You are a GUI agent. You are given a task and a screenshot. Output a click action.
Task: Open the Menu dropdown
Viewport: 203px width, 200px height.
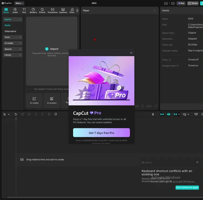pyautogui.click(x=19, y=3)
